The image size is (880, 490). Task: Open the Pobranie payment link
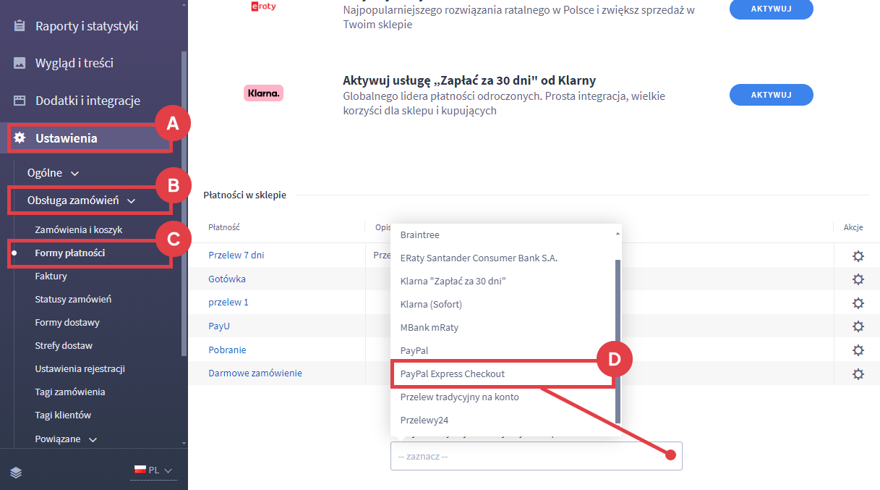tap(227, 350)
